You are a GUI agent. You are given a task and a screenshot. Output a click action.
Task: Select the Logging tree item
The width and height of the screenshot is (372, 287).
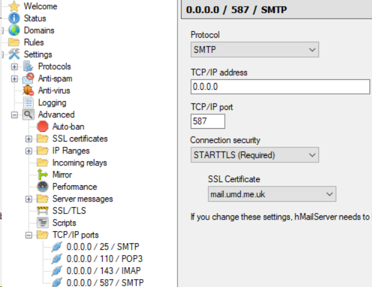(52, 103)
